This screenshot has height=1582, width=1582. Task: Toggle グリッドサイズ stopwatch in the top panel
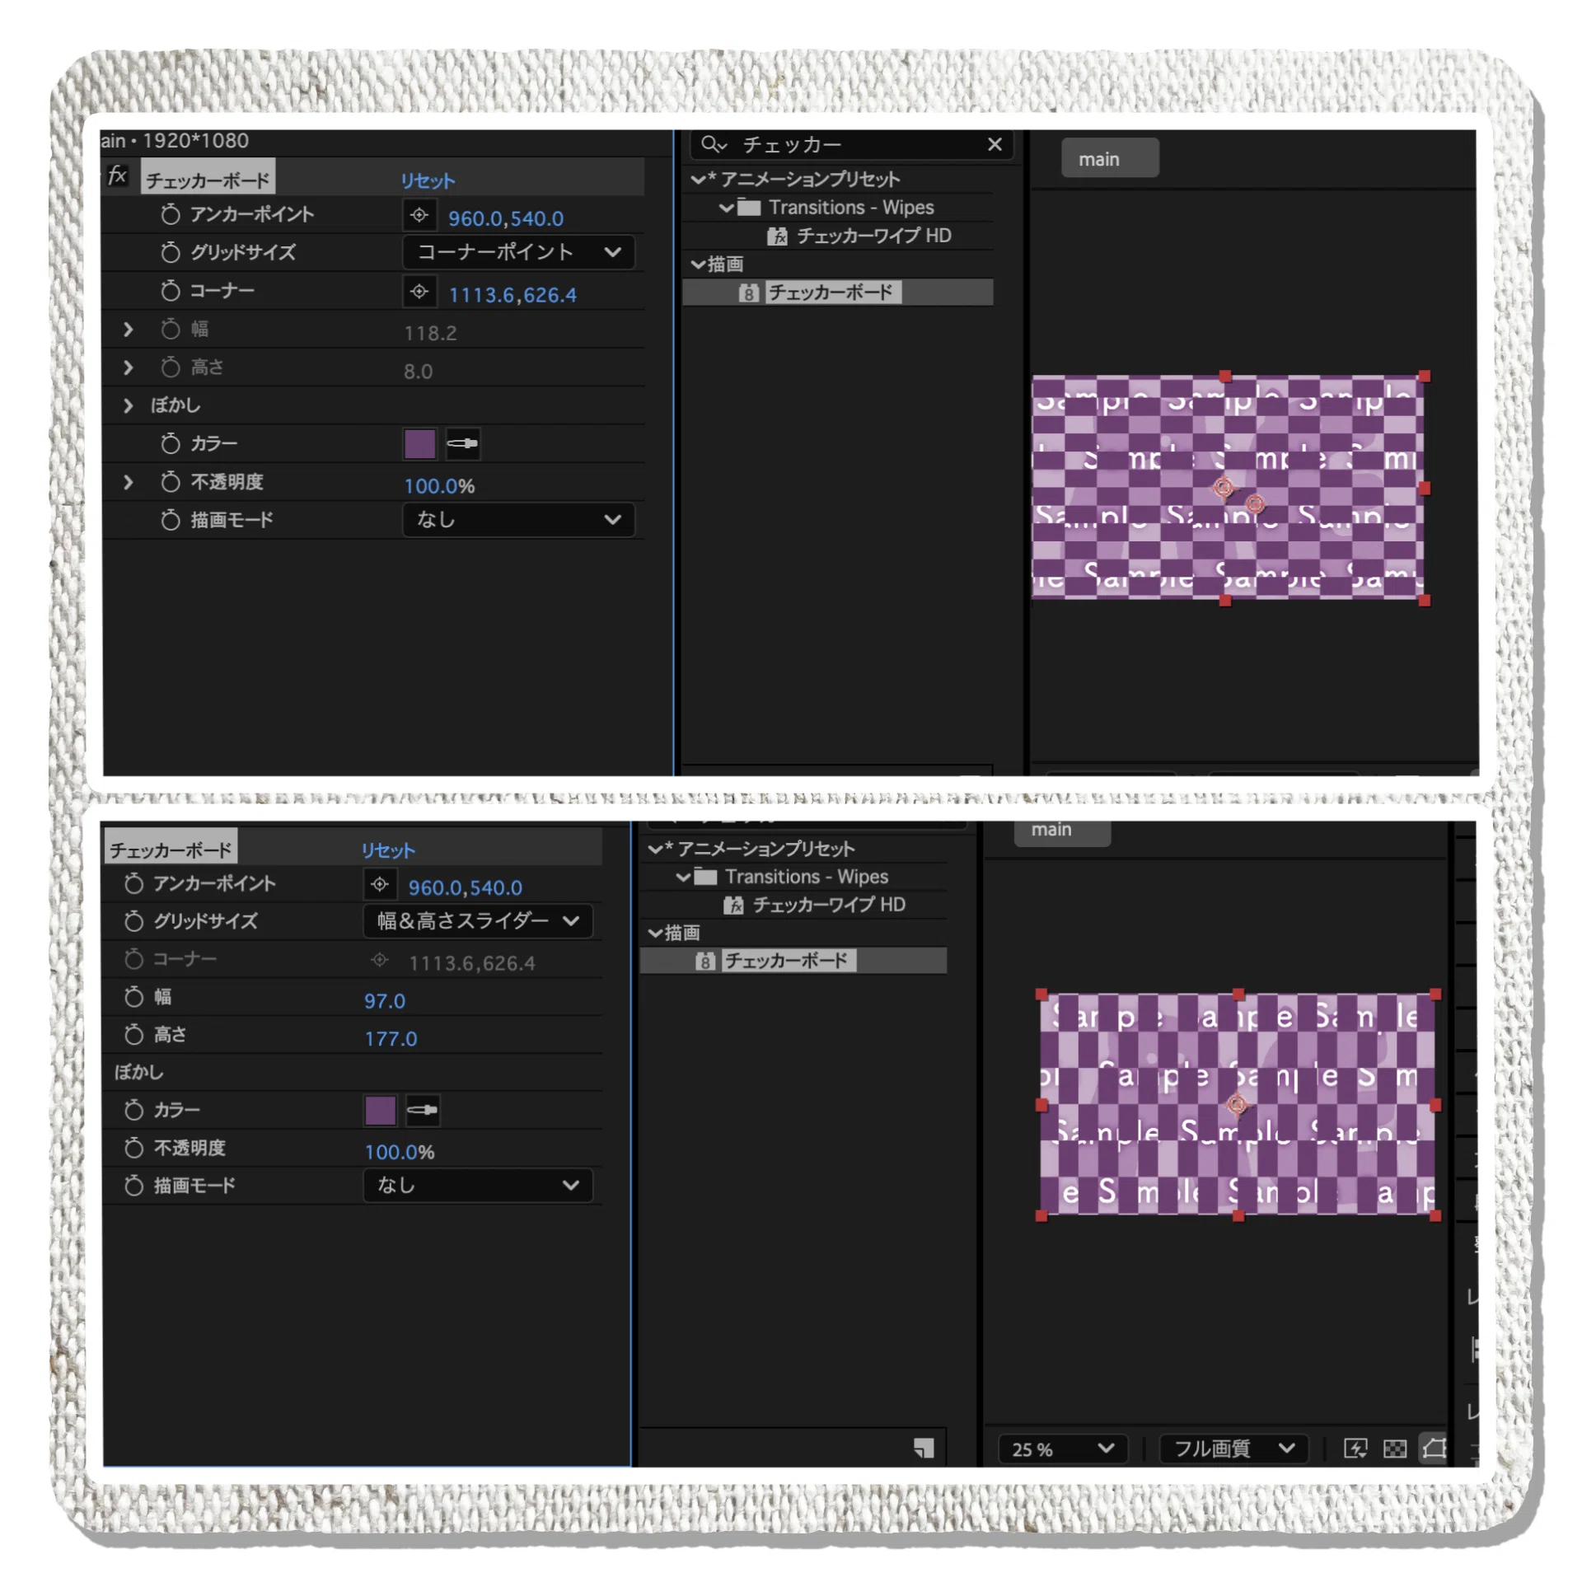(x=170, y=251)
